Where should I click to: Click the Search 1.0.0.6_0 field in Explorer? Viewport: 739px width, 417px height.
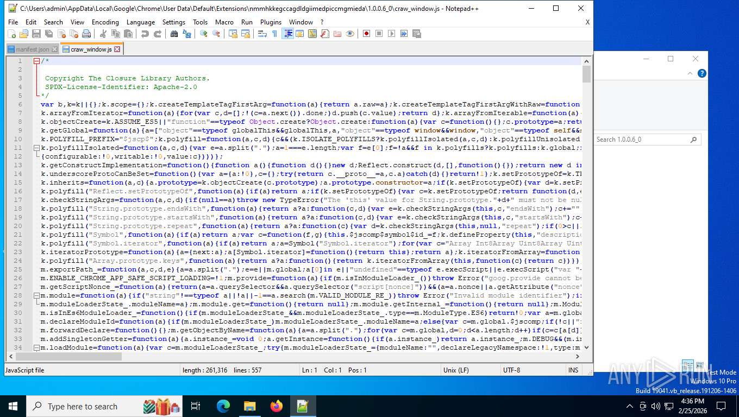coord(647,140)
